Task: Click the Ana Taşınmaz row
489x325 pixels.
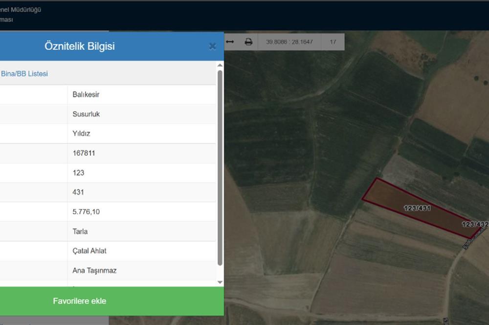Action: coord(94,271)
